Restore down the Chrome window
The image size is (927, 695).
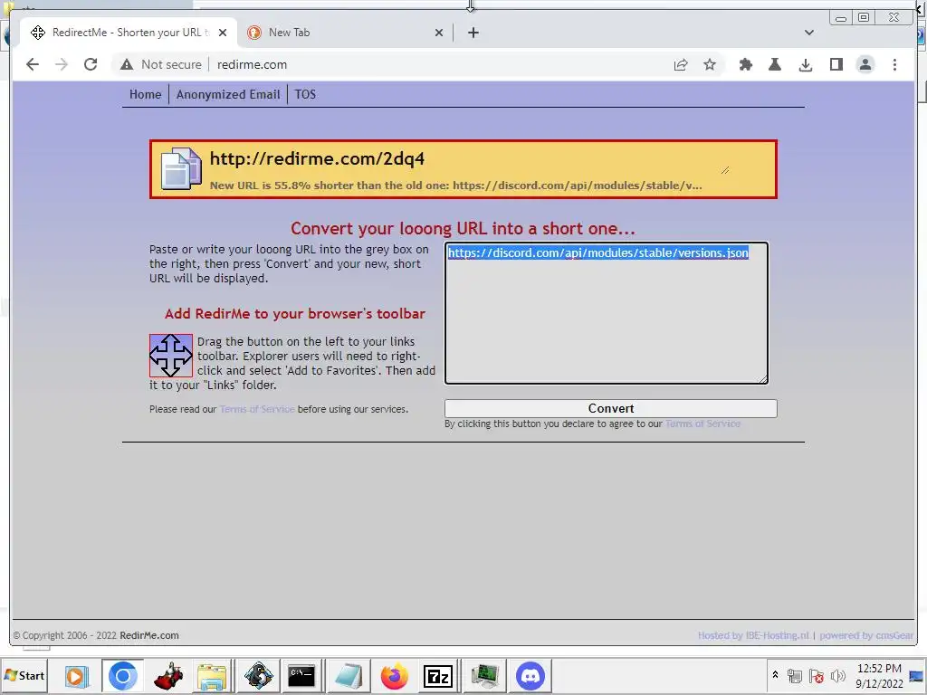(x=864, y=18)
